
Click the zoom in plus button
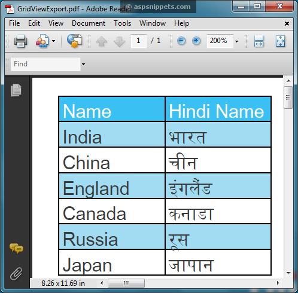tap(196, 41)
